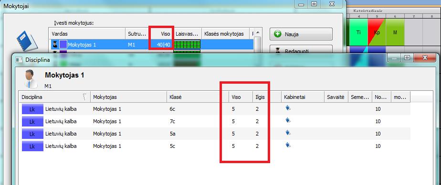441x185 pixels.
Task: Click the purple color box of Mokytojas 1
Action: [x=63, y=44]
